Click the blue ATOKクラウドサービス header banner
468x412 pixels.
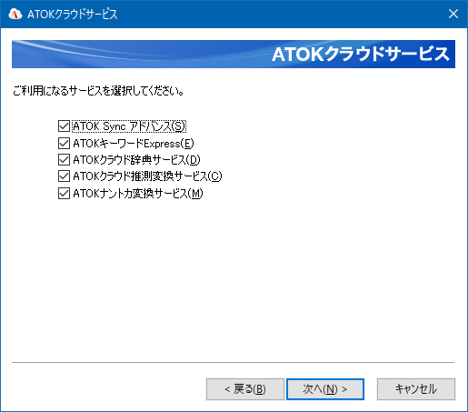click(x=234, y=54)
